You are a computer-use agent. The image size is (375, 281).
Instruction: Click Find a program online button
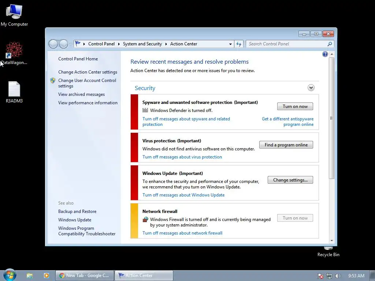pyautogui.click(x=286, y=145)
